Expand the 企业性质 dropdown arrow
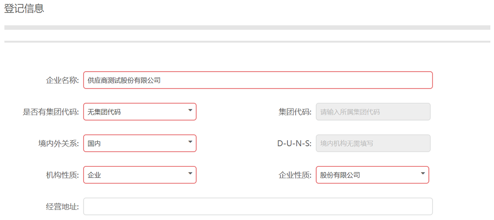This screenshot has width=494, height=220. [x=423, y=173]
